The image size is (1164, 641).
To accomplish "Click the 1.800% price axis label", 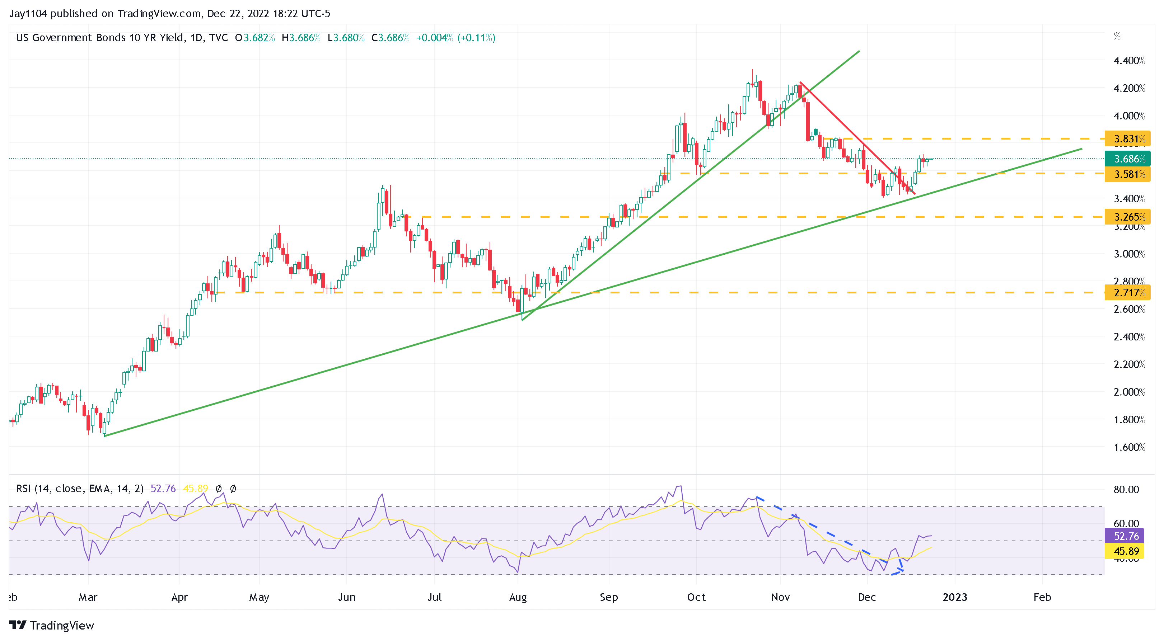I will click(x=1129, y=420).
